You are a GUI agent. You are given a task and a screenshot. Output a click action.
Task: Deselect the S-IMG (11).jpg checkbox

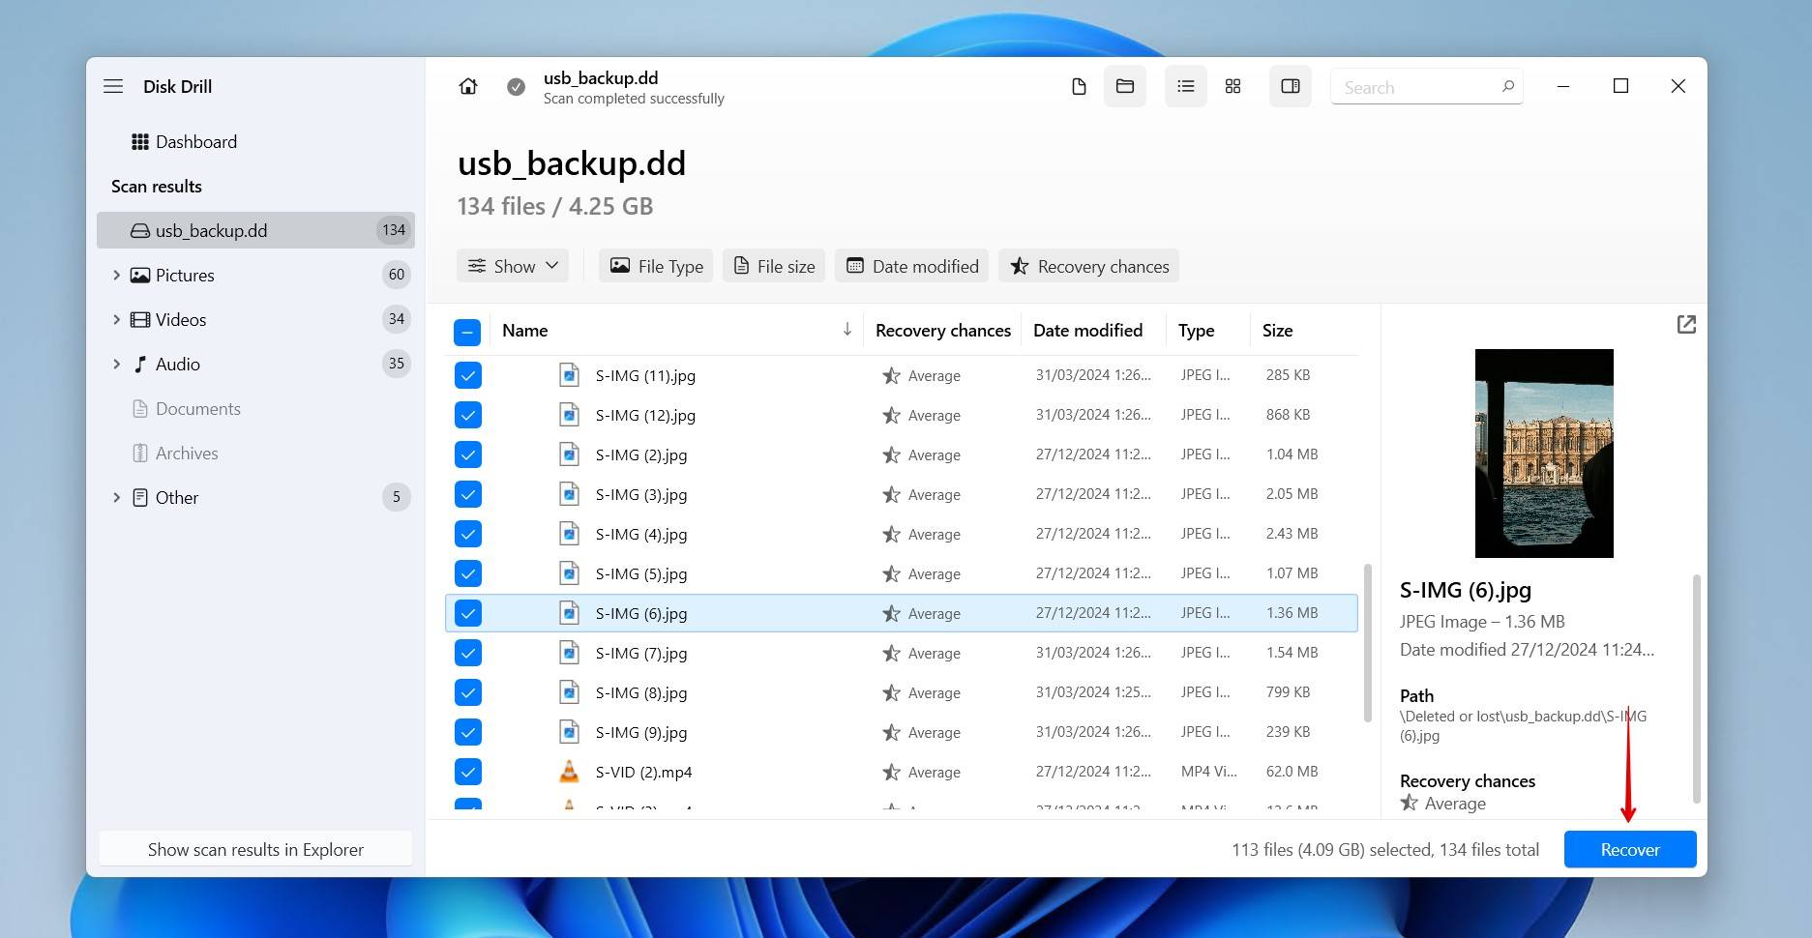point(468,375)
